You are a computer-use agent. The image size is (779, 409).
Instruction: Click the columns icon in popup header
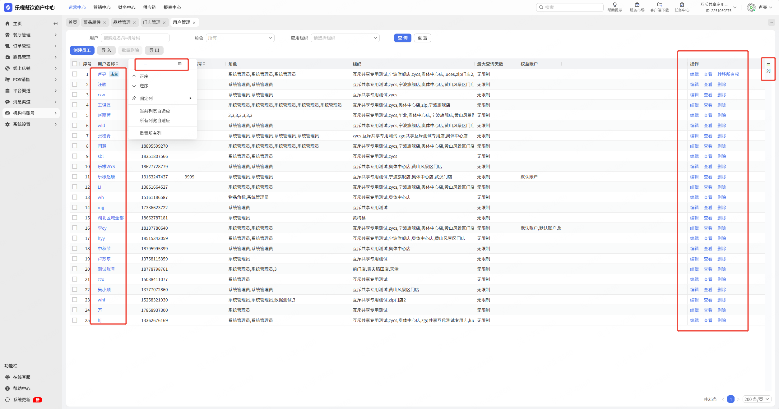(180, 64)
